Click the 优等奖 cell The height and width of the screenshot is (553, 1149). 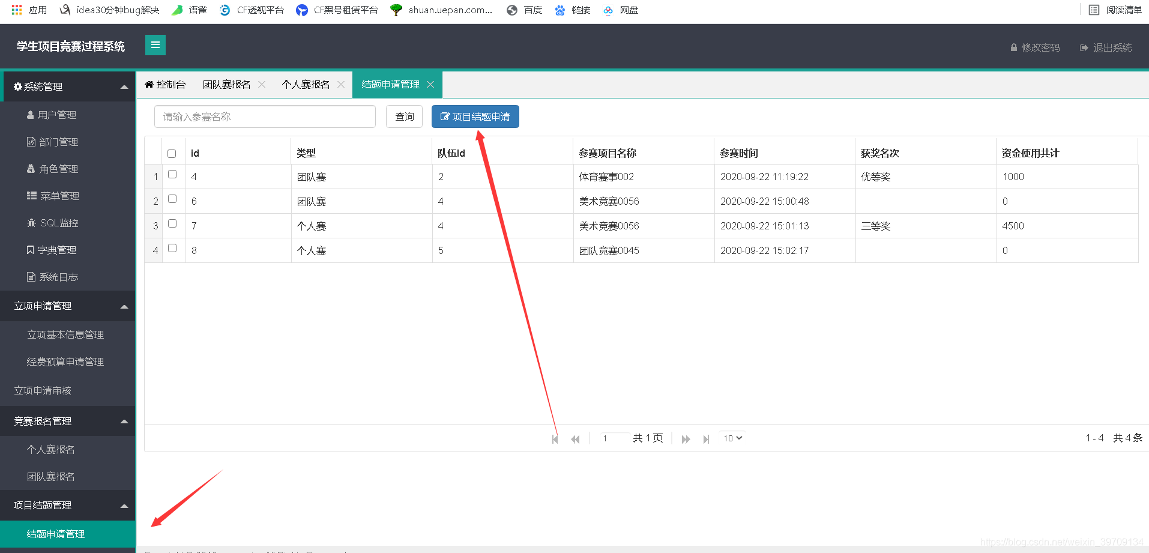(926, 177)
